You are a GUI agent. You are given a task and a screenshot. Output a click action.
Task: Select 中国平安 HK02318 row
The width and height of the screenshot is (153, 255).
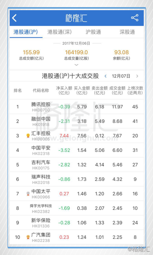77,150
